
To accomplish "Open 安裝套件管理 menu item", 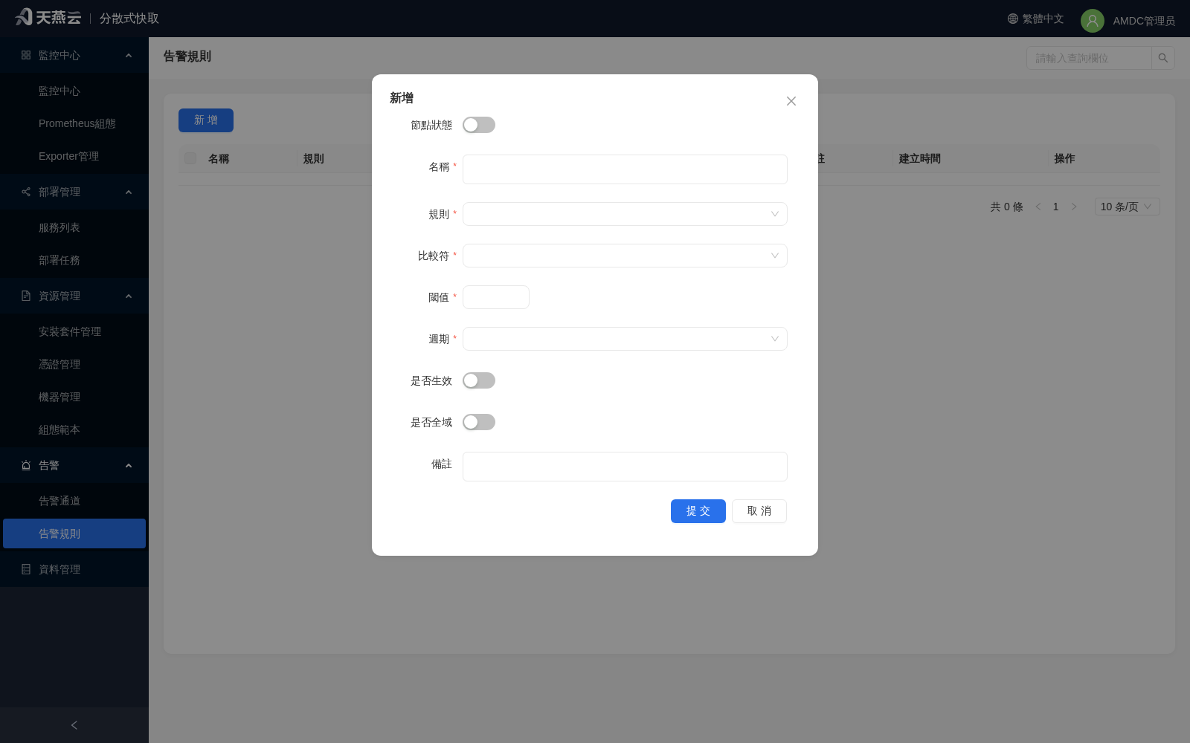I will tap(74, 331).
